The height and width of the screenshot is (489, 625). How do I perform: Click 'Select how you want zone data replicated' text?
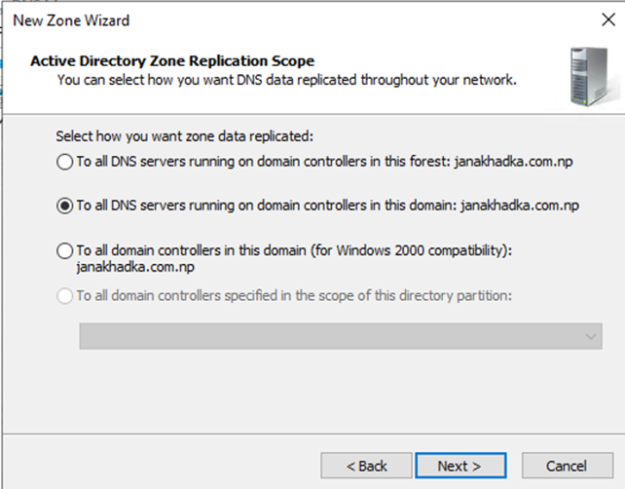coord(185,136)
